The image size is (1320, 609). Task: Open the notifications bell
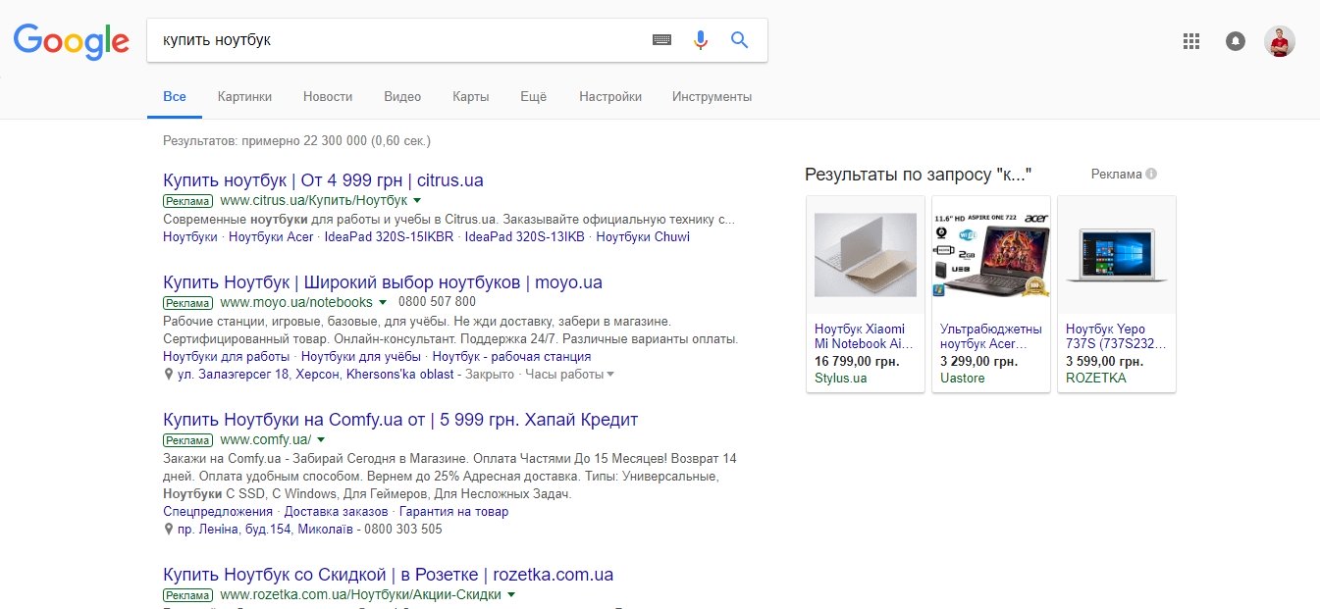[x=1236, y=41]
